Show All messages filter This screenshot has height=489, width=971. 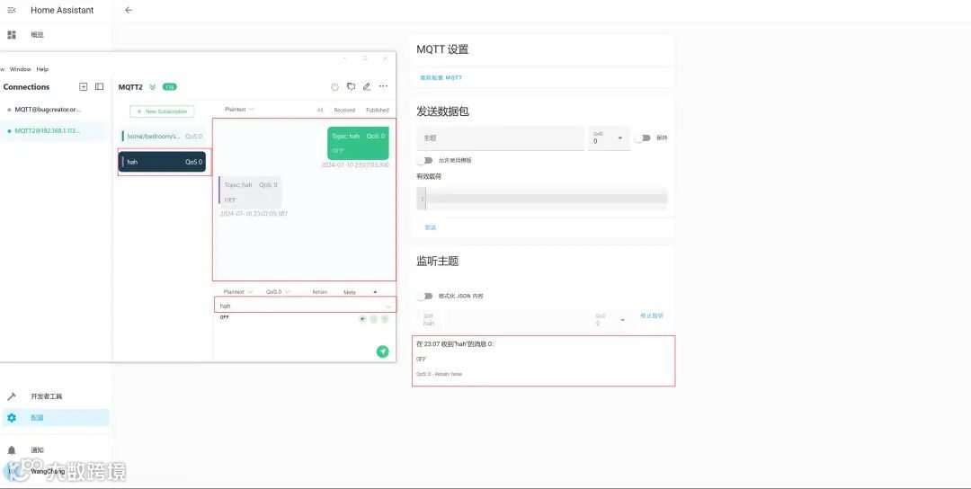pos(320,111)
